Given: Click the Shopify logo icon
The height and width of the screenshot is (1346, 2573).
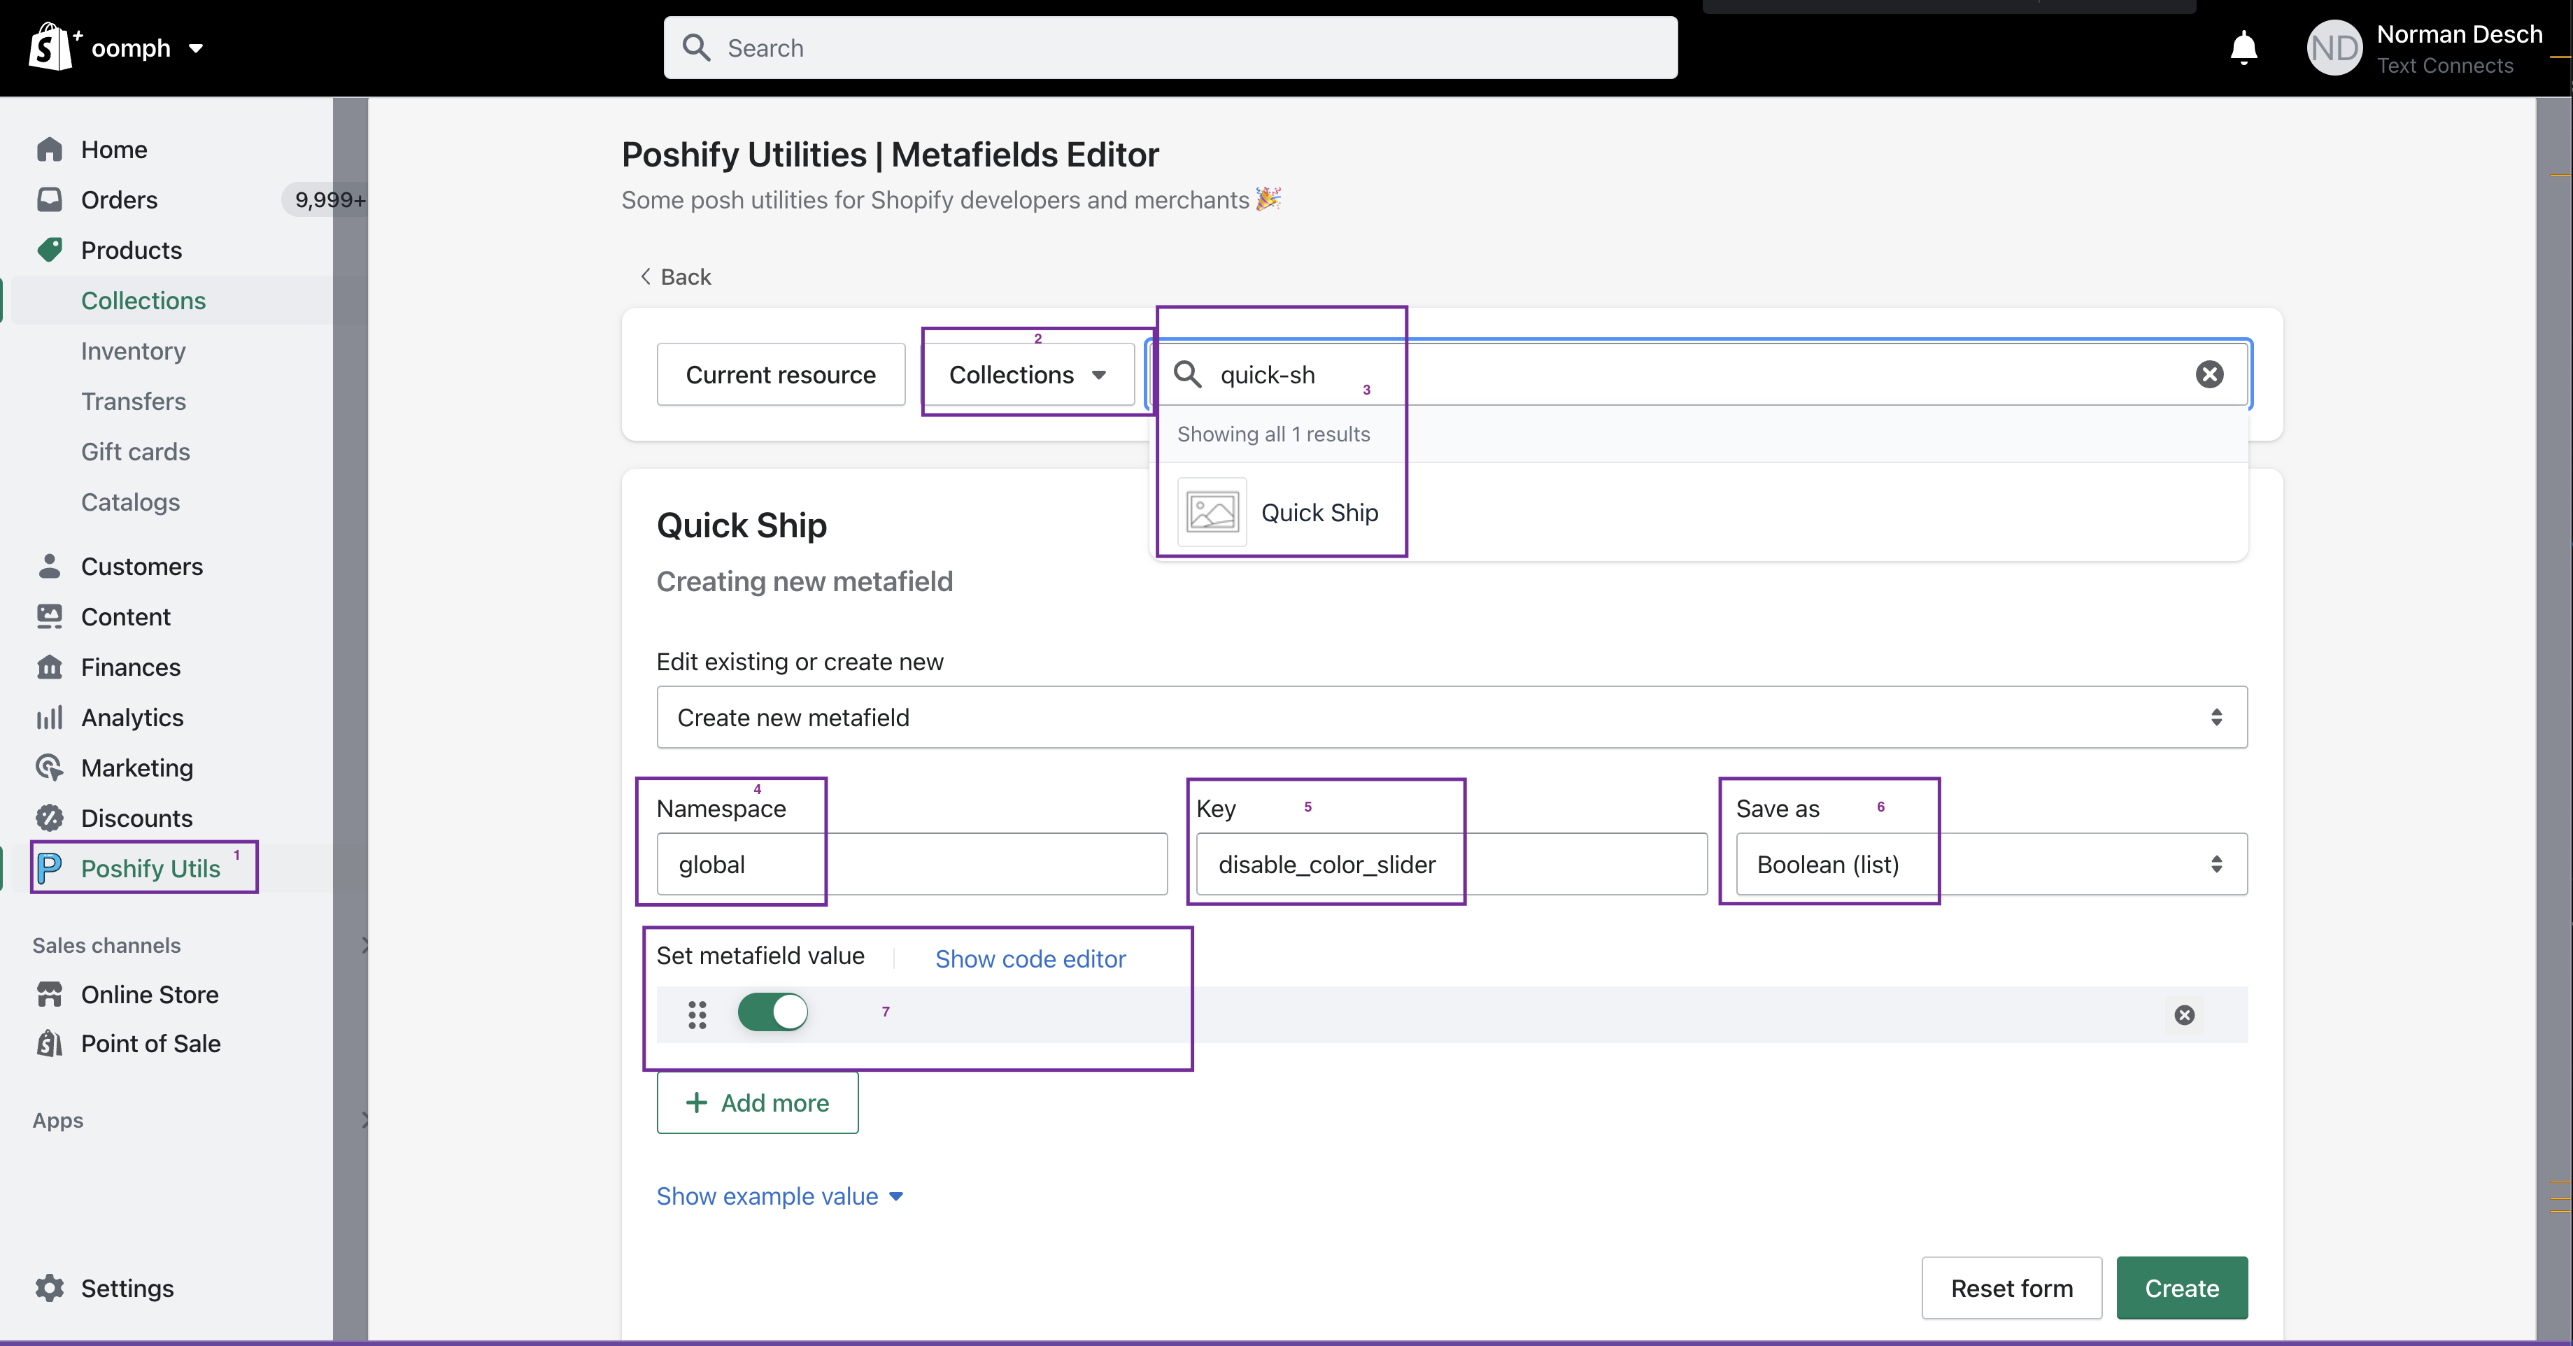Looking at the screenshot, I should point(48,47).
